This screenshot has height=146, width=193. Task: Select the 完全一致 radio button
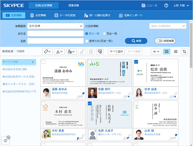click(104, 34)
